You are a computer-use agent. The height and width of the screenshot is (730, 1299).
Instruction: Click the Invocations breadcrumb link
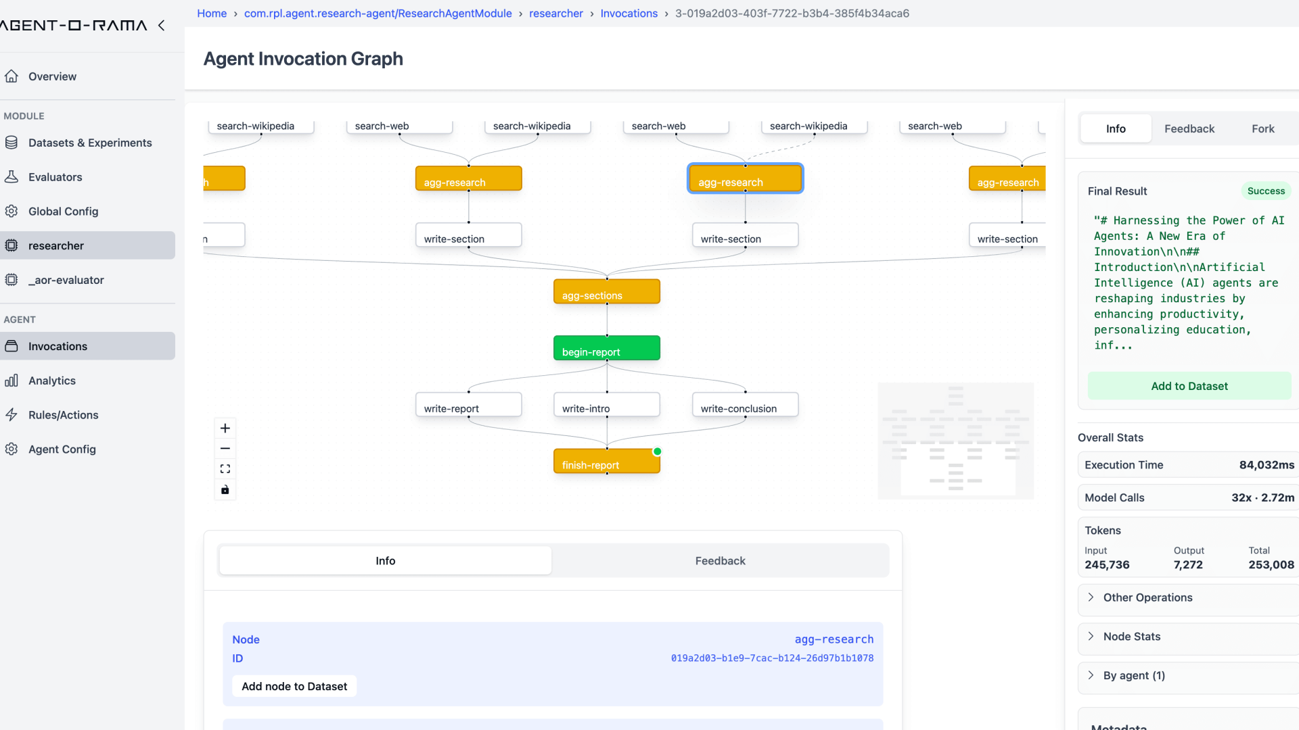(x=629, y=14)
